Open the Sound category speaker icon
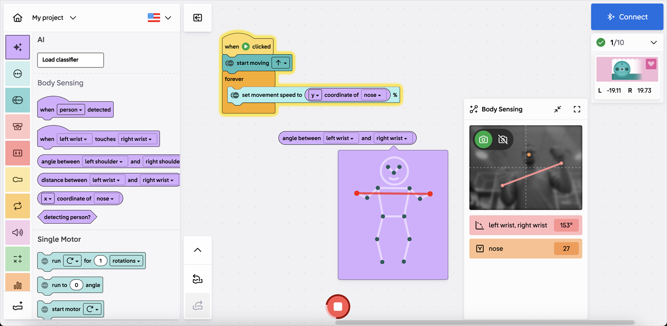667x326 pixels. 18,232
